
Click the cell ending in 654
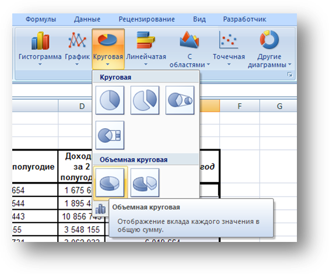35,190
